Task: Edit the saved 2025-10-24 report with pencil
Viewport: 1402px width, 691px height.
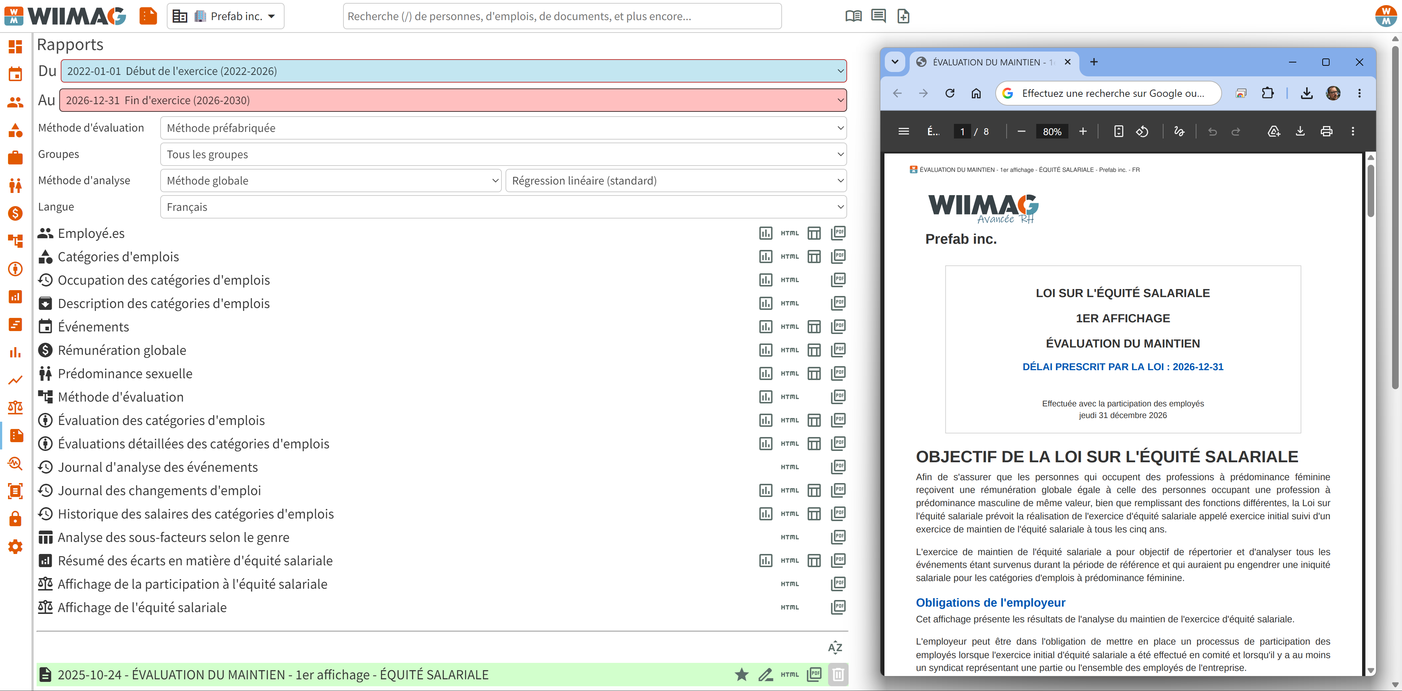Action: point(766,675)
